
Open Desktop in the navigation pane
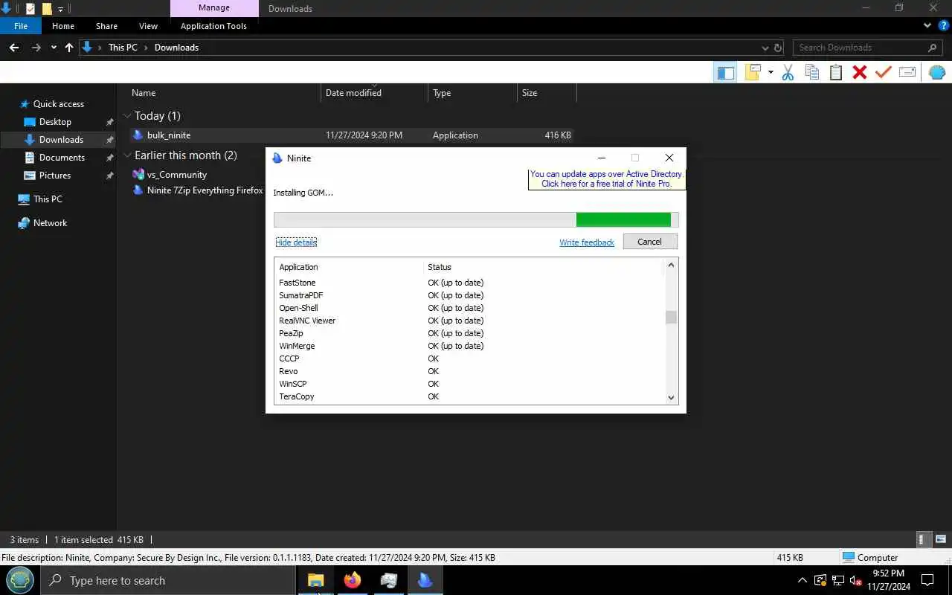pos(55,122)
